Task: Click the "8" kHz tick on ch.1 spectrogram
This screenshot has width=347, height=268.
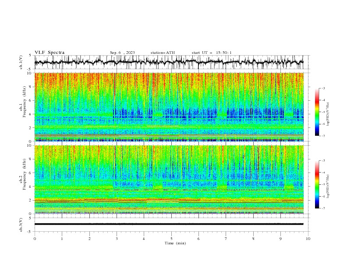Action: (30, 87)
